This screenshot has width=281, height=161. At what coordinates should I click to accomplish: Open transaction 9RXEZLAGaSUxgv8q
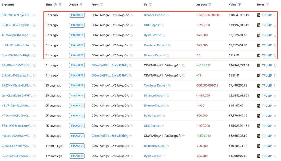pos(16,25)
